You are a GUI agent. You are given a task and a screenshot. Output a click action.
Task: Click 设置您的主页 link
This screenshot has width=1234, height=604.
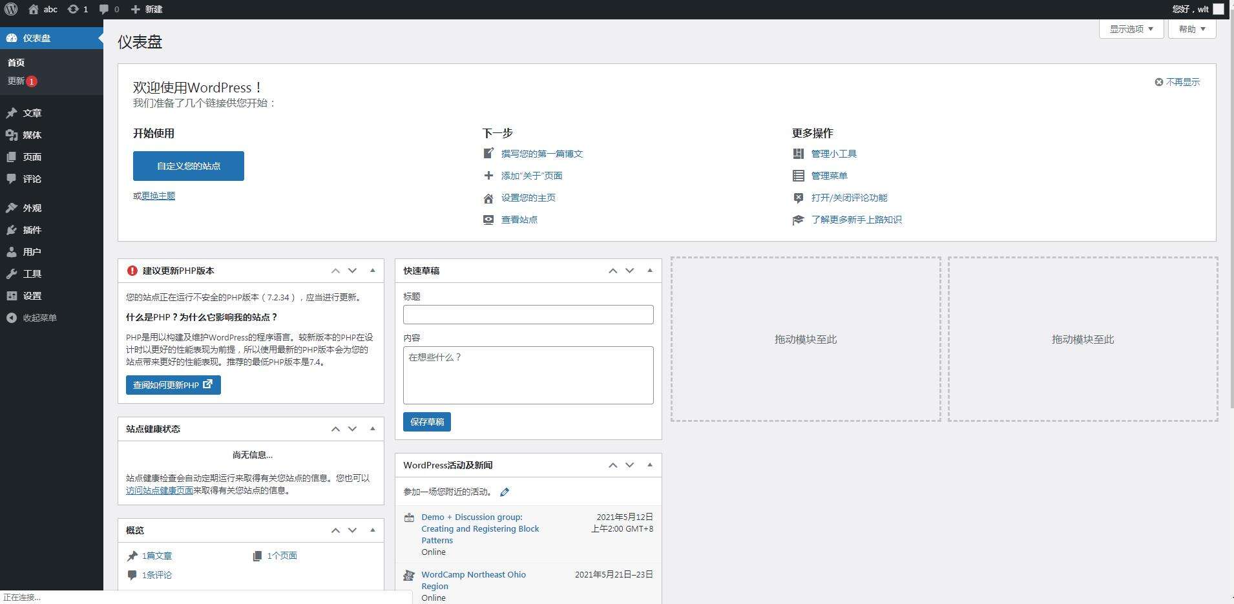[x=528, y=198]
